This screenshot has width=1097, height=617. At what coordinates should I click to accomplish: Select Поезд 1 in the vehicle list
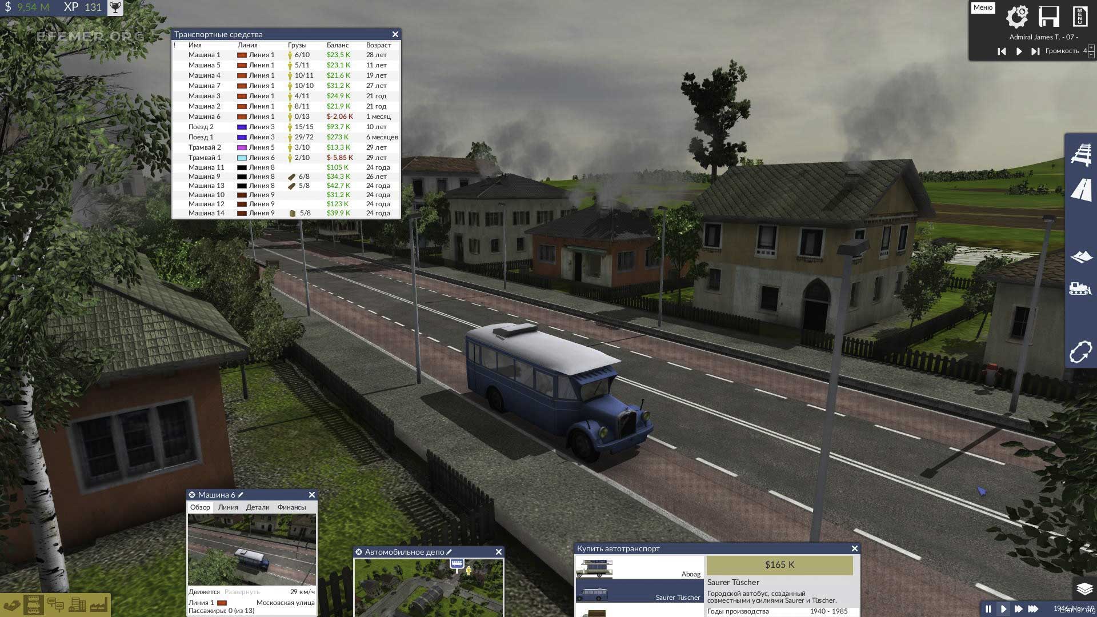pos(286,137)
